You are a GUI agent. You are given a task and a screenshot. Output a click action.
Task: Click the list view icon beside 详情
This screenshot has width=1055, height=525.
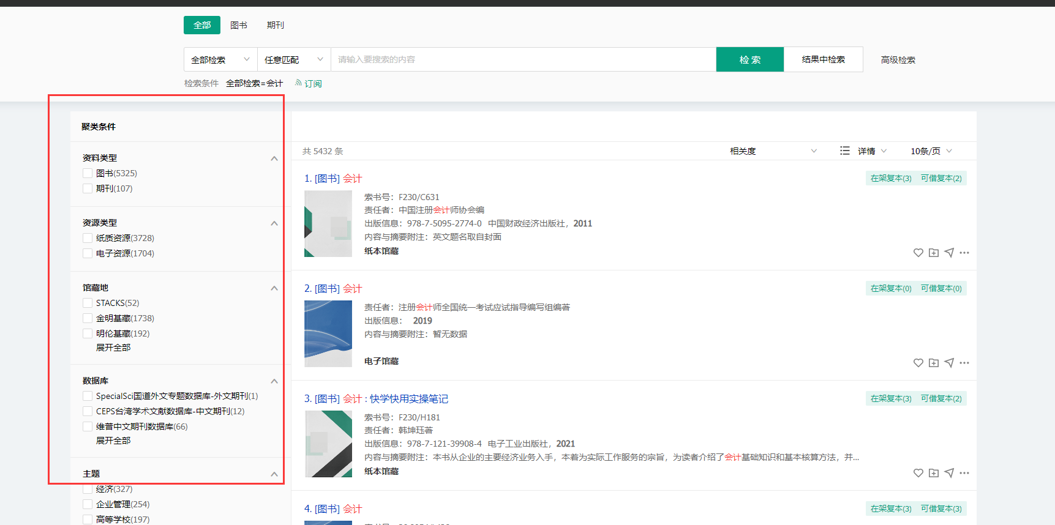845,151
